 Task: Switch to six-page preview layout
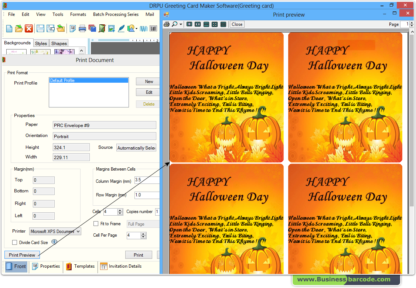223,24
